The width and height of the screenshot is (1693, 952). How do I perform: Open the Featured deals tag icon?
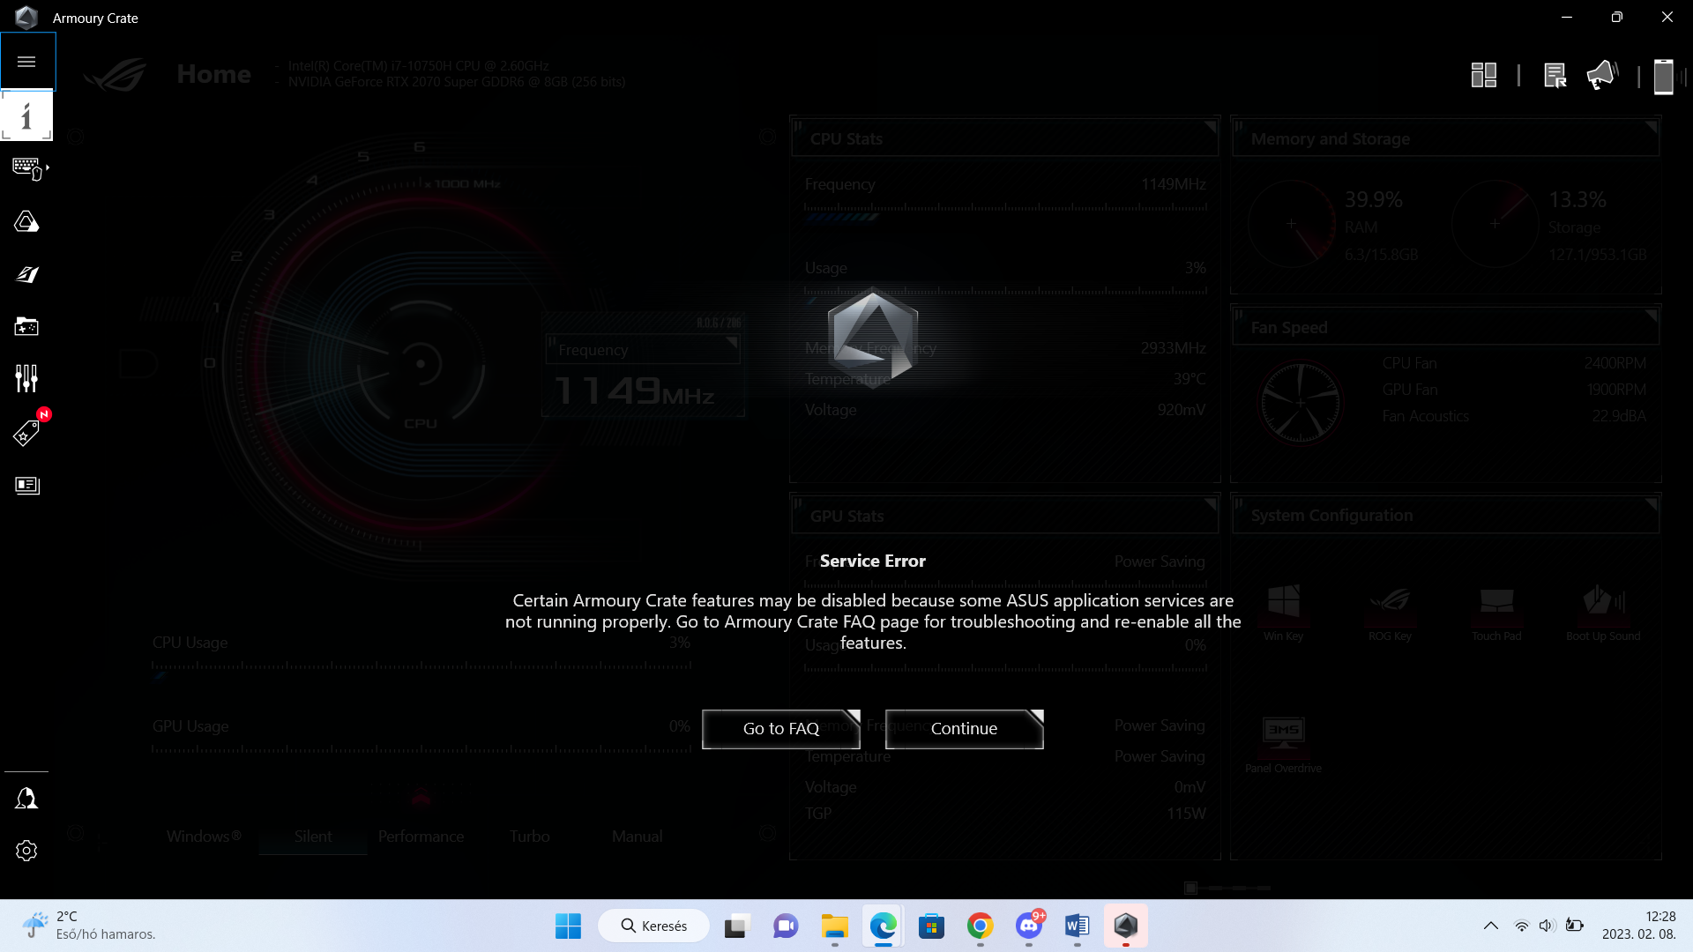26,433
